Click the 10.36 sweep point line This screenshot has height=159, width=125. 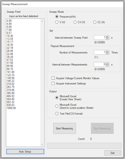(x=10, y=36)
